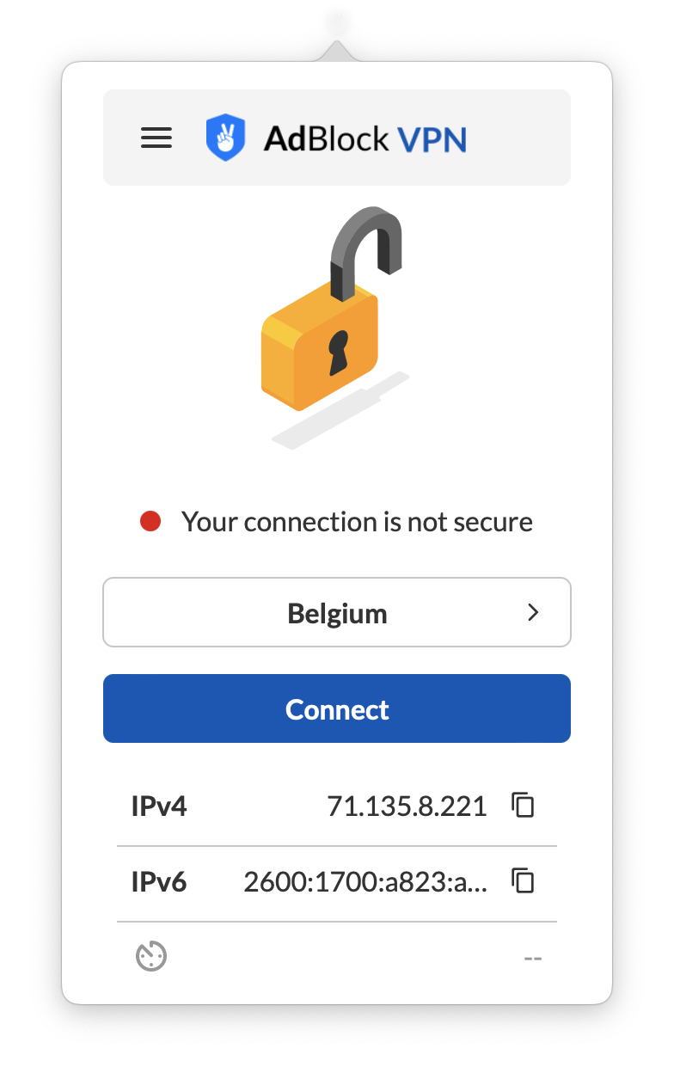Expand the location list chevron arrow
Screen dimensions: 674x1073
pos(533,612)
